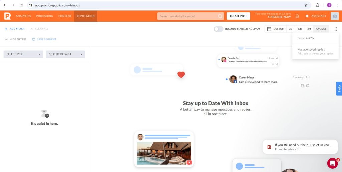Select the 30D time range
The image size is (342, 172).
pos(300,29)
